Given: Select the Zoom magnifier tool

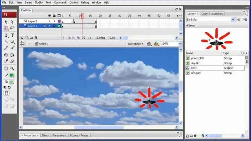Looking at the screenshot, I should 12,69.
